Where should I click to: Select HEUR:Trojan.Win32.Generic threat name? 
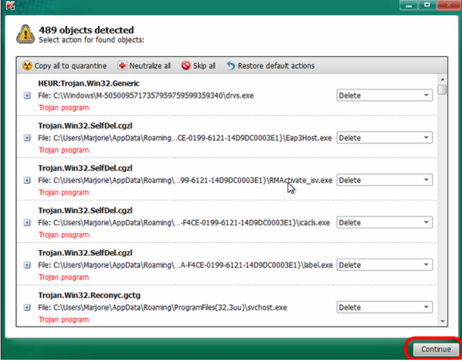[88, 83]
